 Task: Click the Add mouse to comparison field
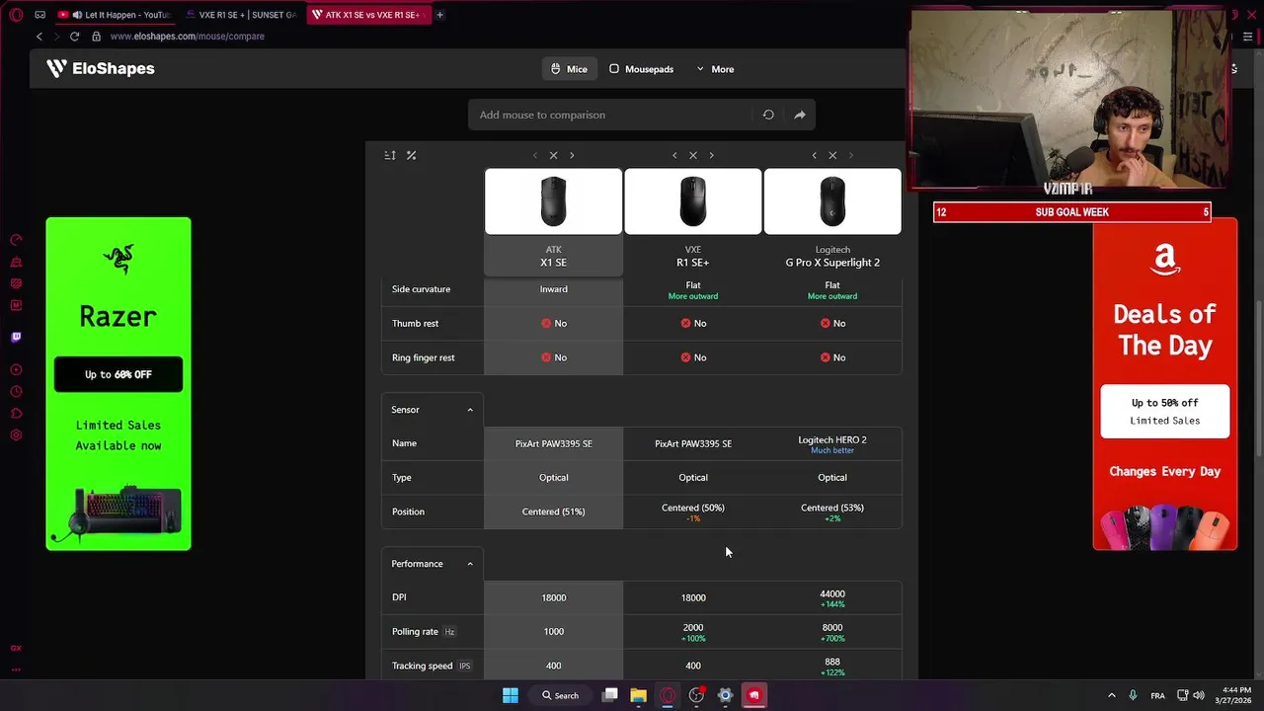[610, 115]
